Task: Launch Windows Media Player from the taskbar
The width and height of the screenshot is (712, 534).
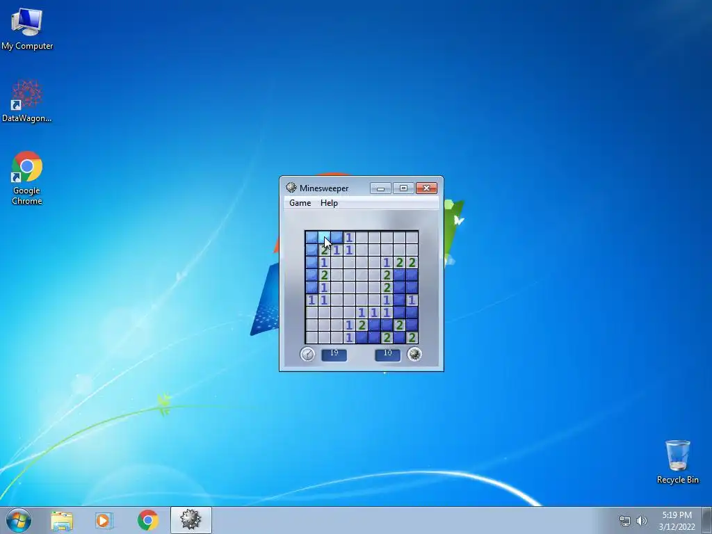Action: (104, 520)
